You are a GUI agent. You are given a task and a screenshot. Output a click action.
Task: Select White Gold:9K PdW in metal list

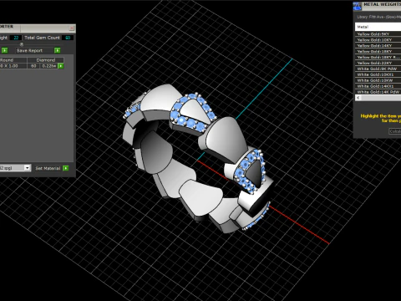(378, 69)
